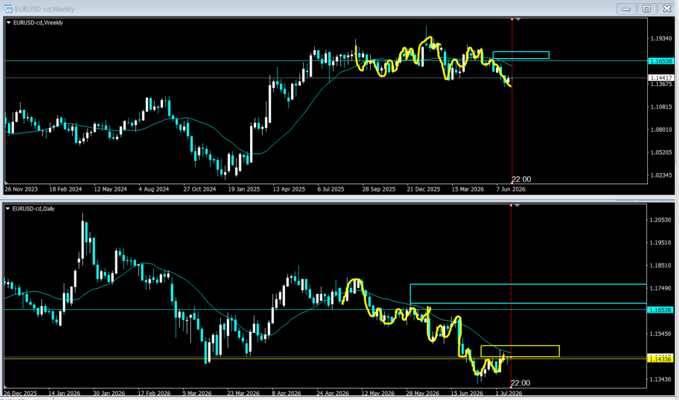679x400 pixels.
Task: Click the 12 May 2026 date label
Action: point(378,393)
